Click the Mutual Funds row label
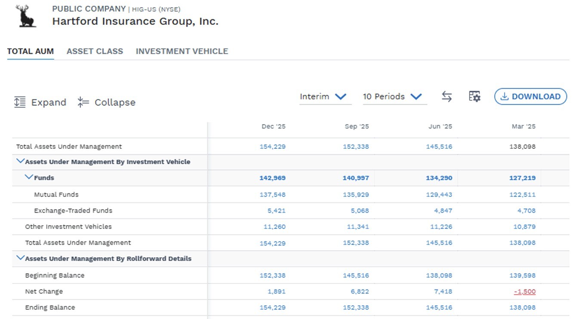 tap(56, 195)
